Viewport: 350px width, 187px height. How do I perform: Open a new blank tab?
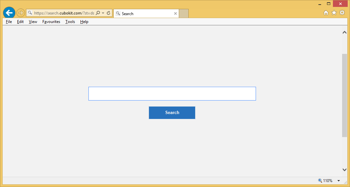184,13
